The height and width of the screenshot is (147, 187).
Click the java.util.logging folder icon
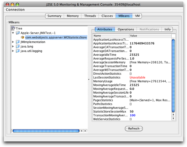[18, 51]
